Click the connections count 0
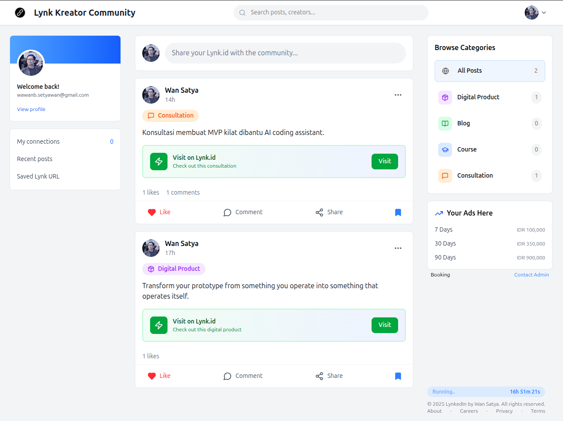This screenshot has height=421, width=563. click(x=112, y=141)
